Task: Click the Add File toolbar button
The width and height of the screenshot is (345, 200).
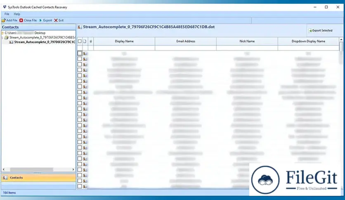Action: 9,20
